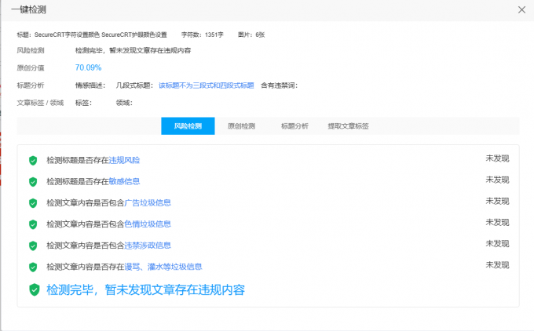
Task: Click 该标题不为三段式和四段式标题 text
Action: (x=207, y=85)
